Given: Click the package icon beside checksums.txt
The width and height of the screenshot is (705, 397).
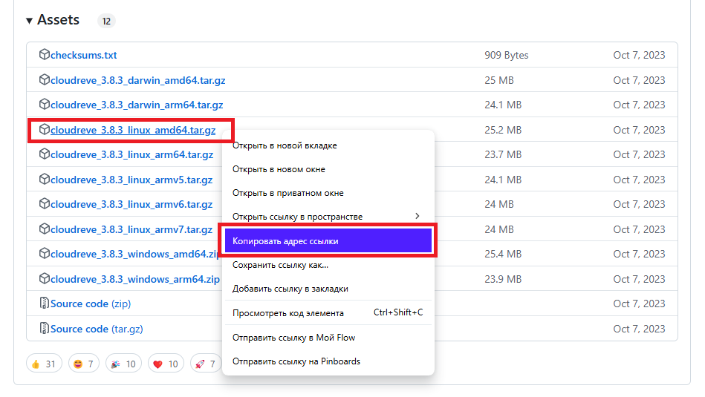Looking at the screenshot, I should 44,54.
